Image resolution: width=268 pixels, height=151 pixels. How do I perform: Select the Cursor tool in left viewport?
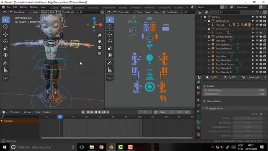coord(5,27)
